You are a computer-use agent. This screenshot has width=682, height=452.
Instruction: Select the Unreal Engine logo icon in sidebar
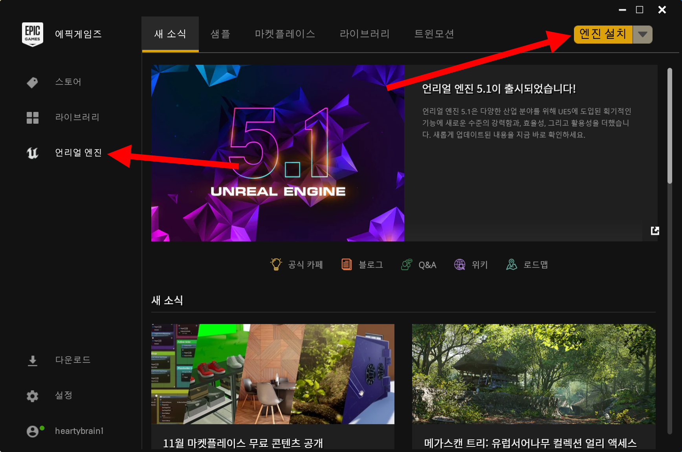[33, 153]
